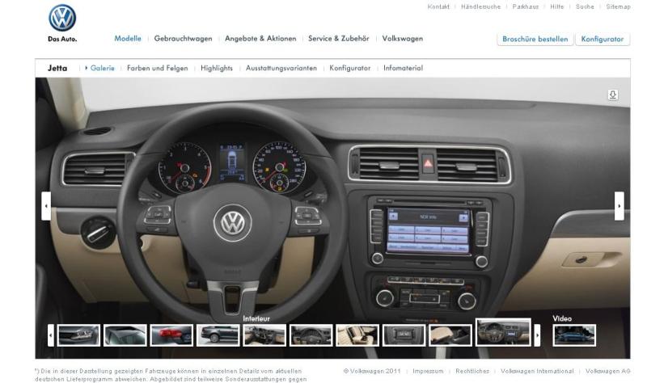The image size is (647, 383).
Task: Open the Händlersuche link
Action: [x=480, y=6]
